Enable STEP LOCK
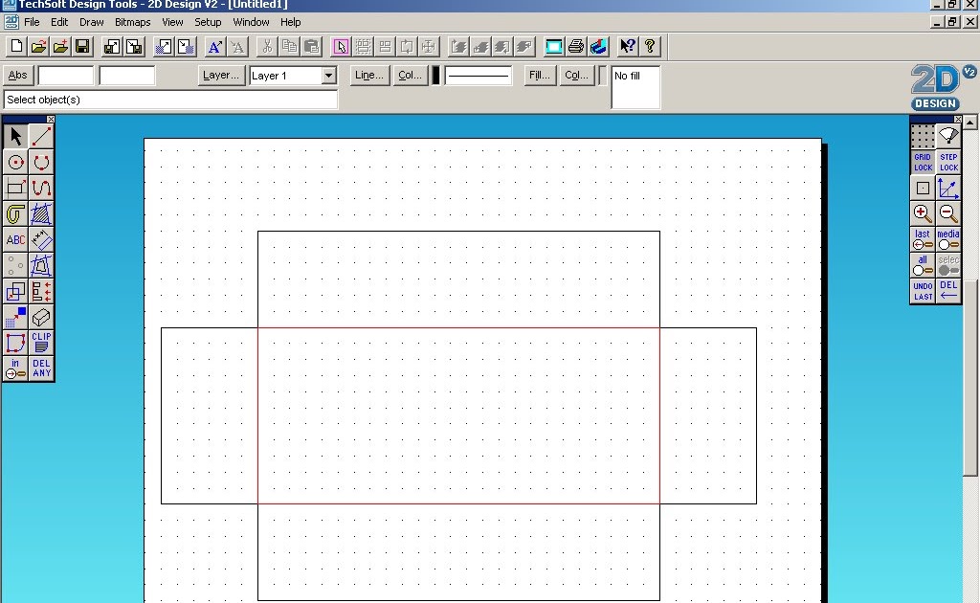The image size is (980, 603). [x=947, y=161]
